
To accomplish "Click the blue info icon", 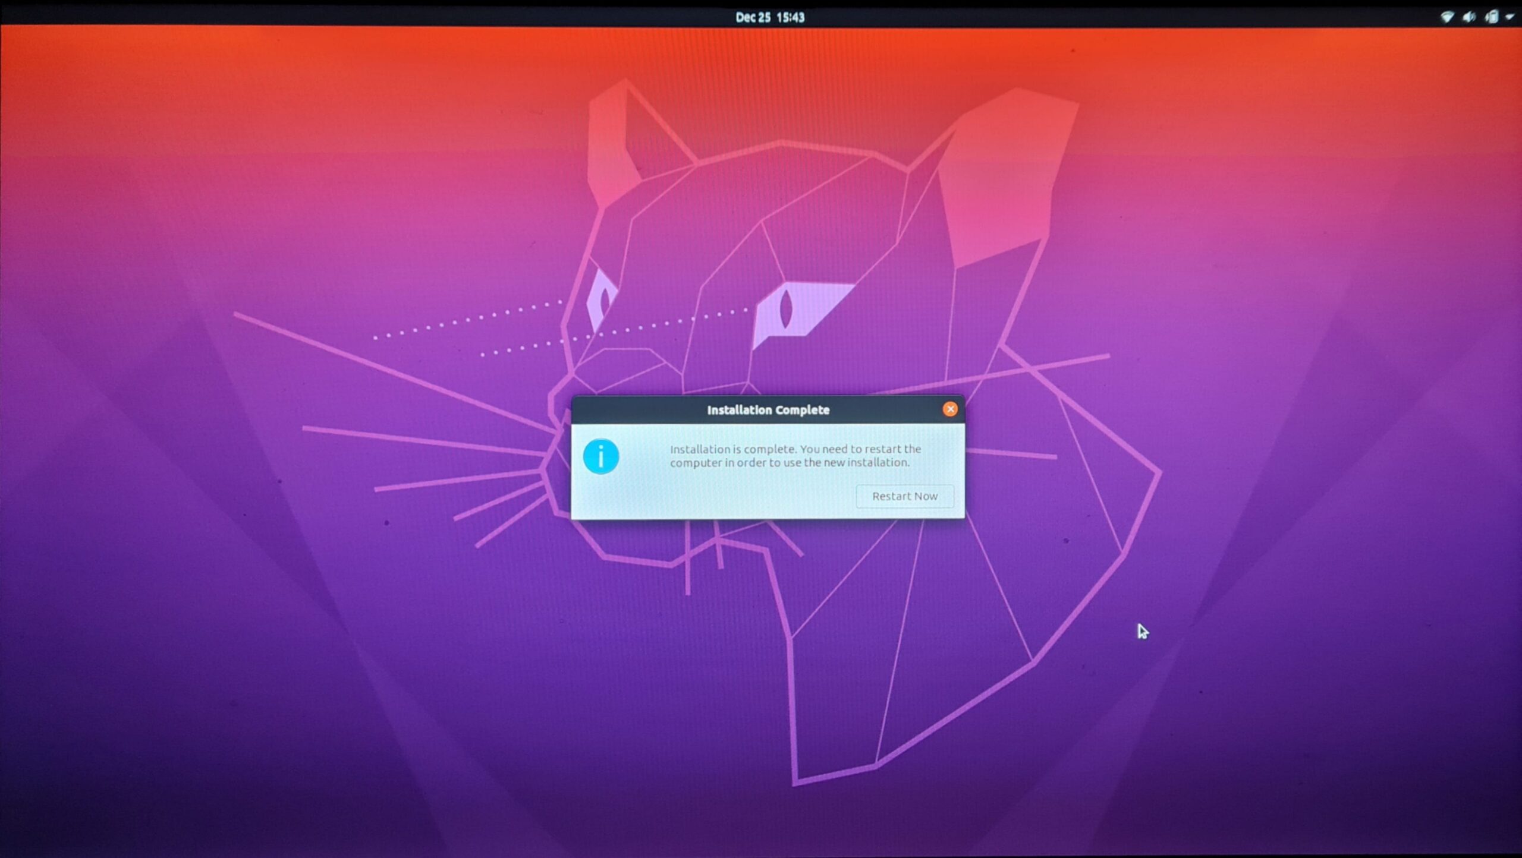I will (x=600, y=456).
